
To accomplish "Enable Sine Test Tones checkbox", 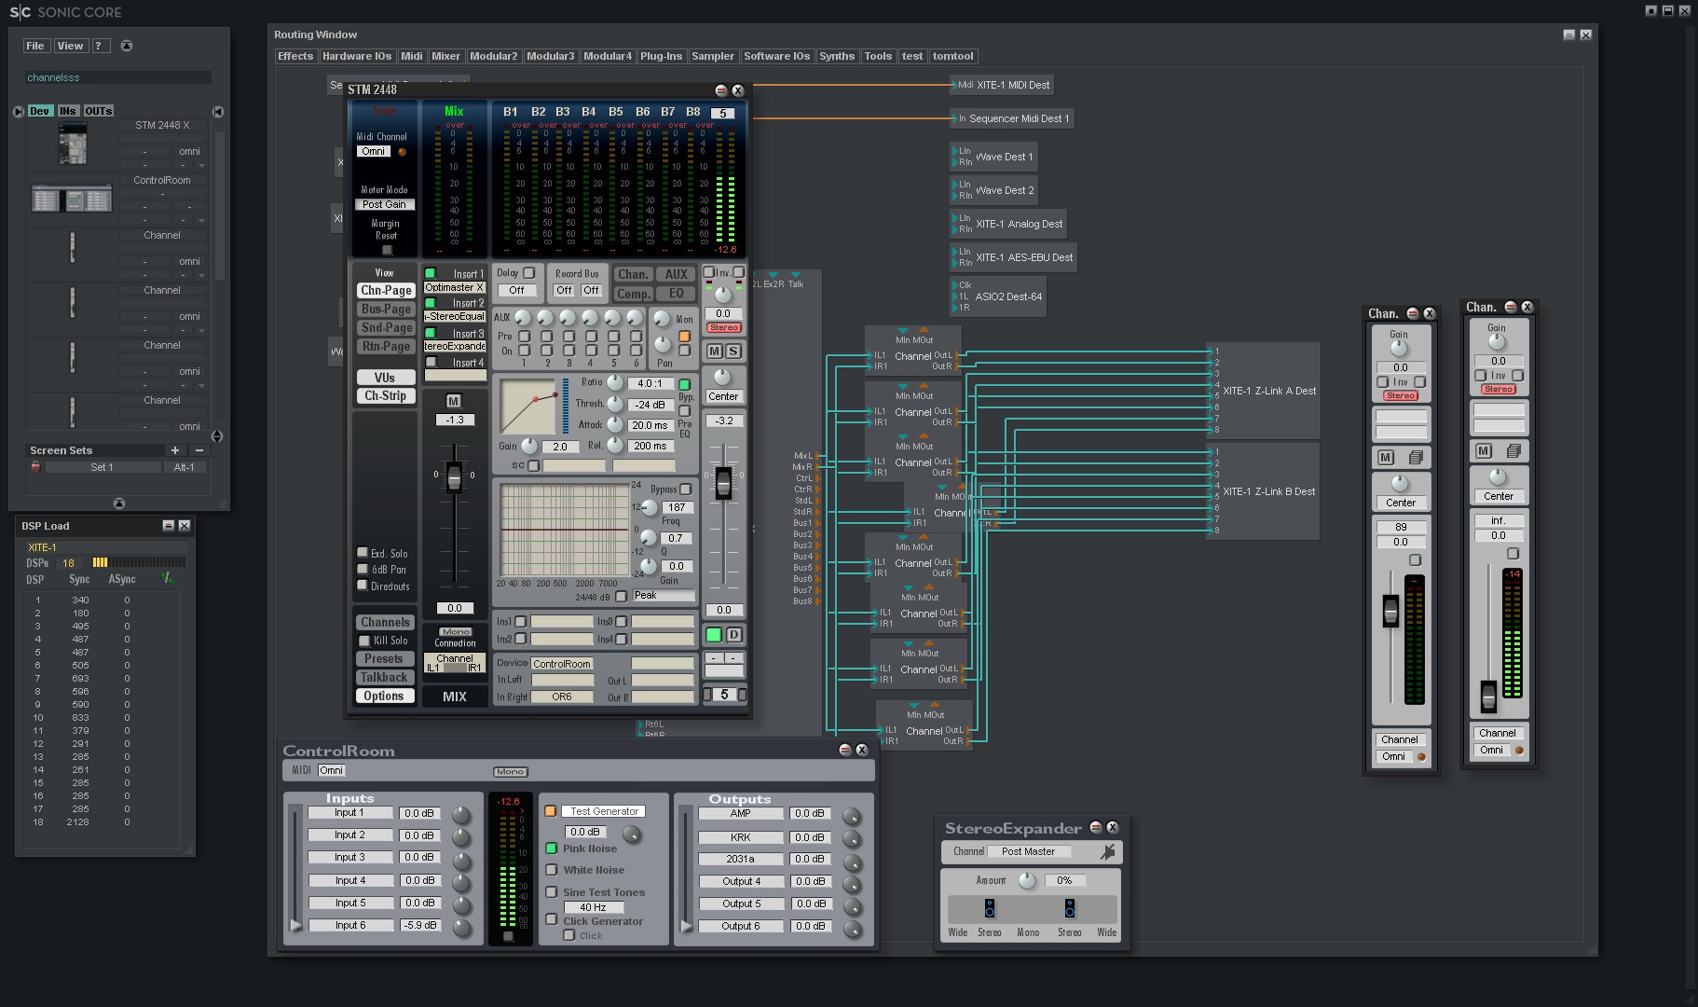I will pyautogui.click(x=551, y=892).
